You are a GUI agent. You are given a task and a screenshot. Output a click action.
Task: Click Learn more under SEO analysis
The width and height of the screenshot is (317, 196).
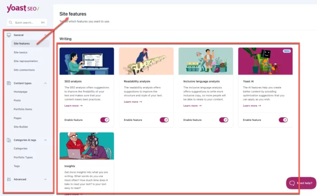73,105
